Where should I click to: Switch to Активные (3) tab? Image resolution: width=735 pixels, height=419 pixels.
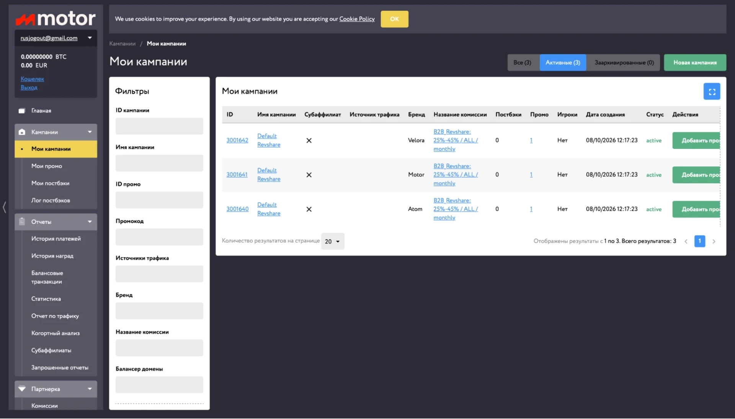(x=563, y=62)
